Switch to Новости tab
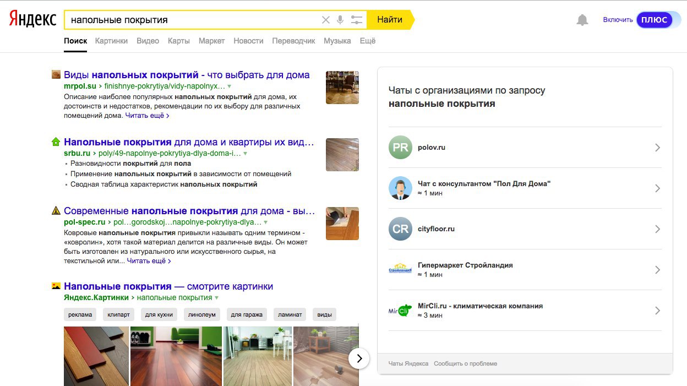This screenshot has width=687, height=386. click(x=248, y=41)
